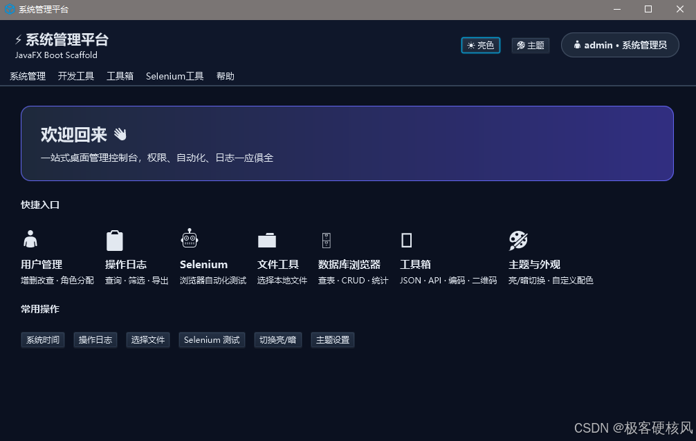Image resolution: width=696 pixels, height=441 pixels.
Task: Minimize the 系统管理平台 window
Action: pyautogui.click(x=617, y=9)
